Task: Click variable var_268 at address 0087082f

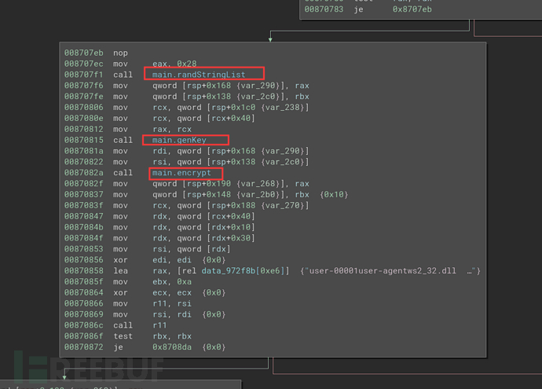Action: pos(258,184)
